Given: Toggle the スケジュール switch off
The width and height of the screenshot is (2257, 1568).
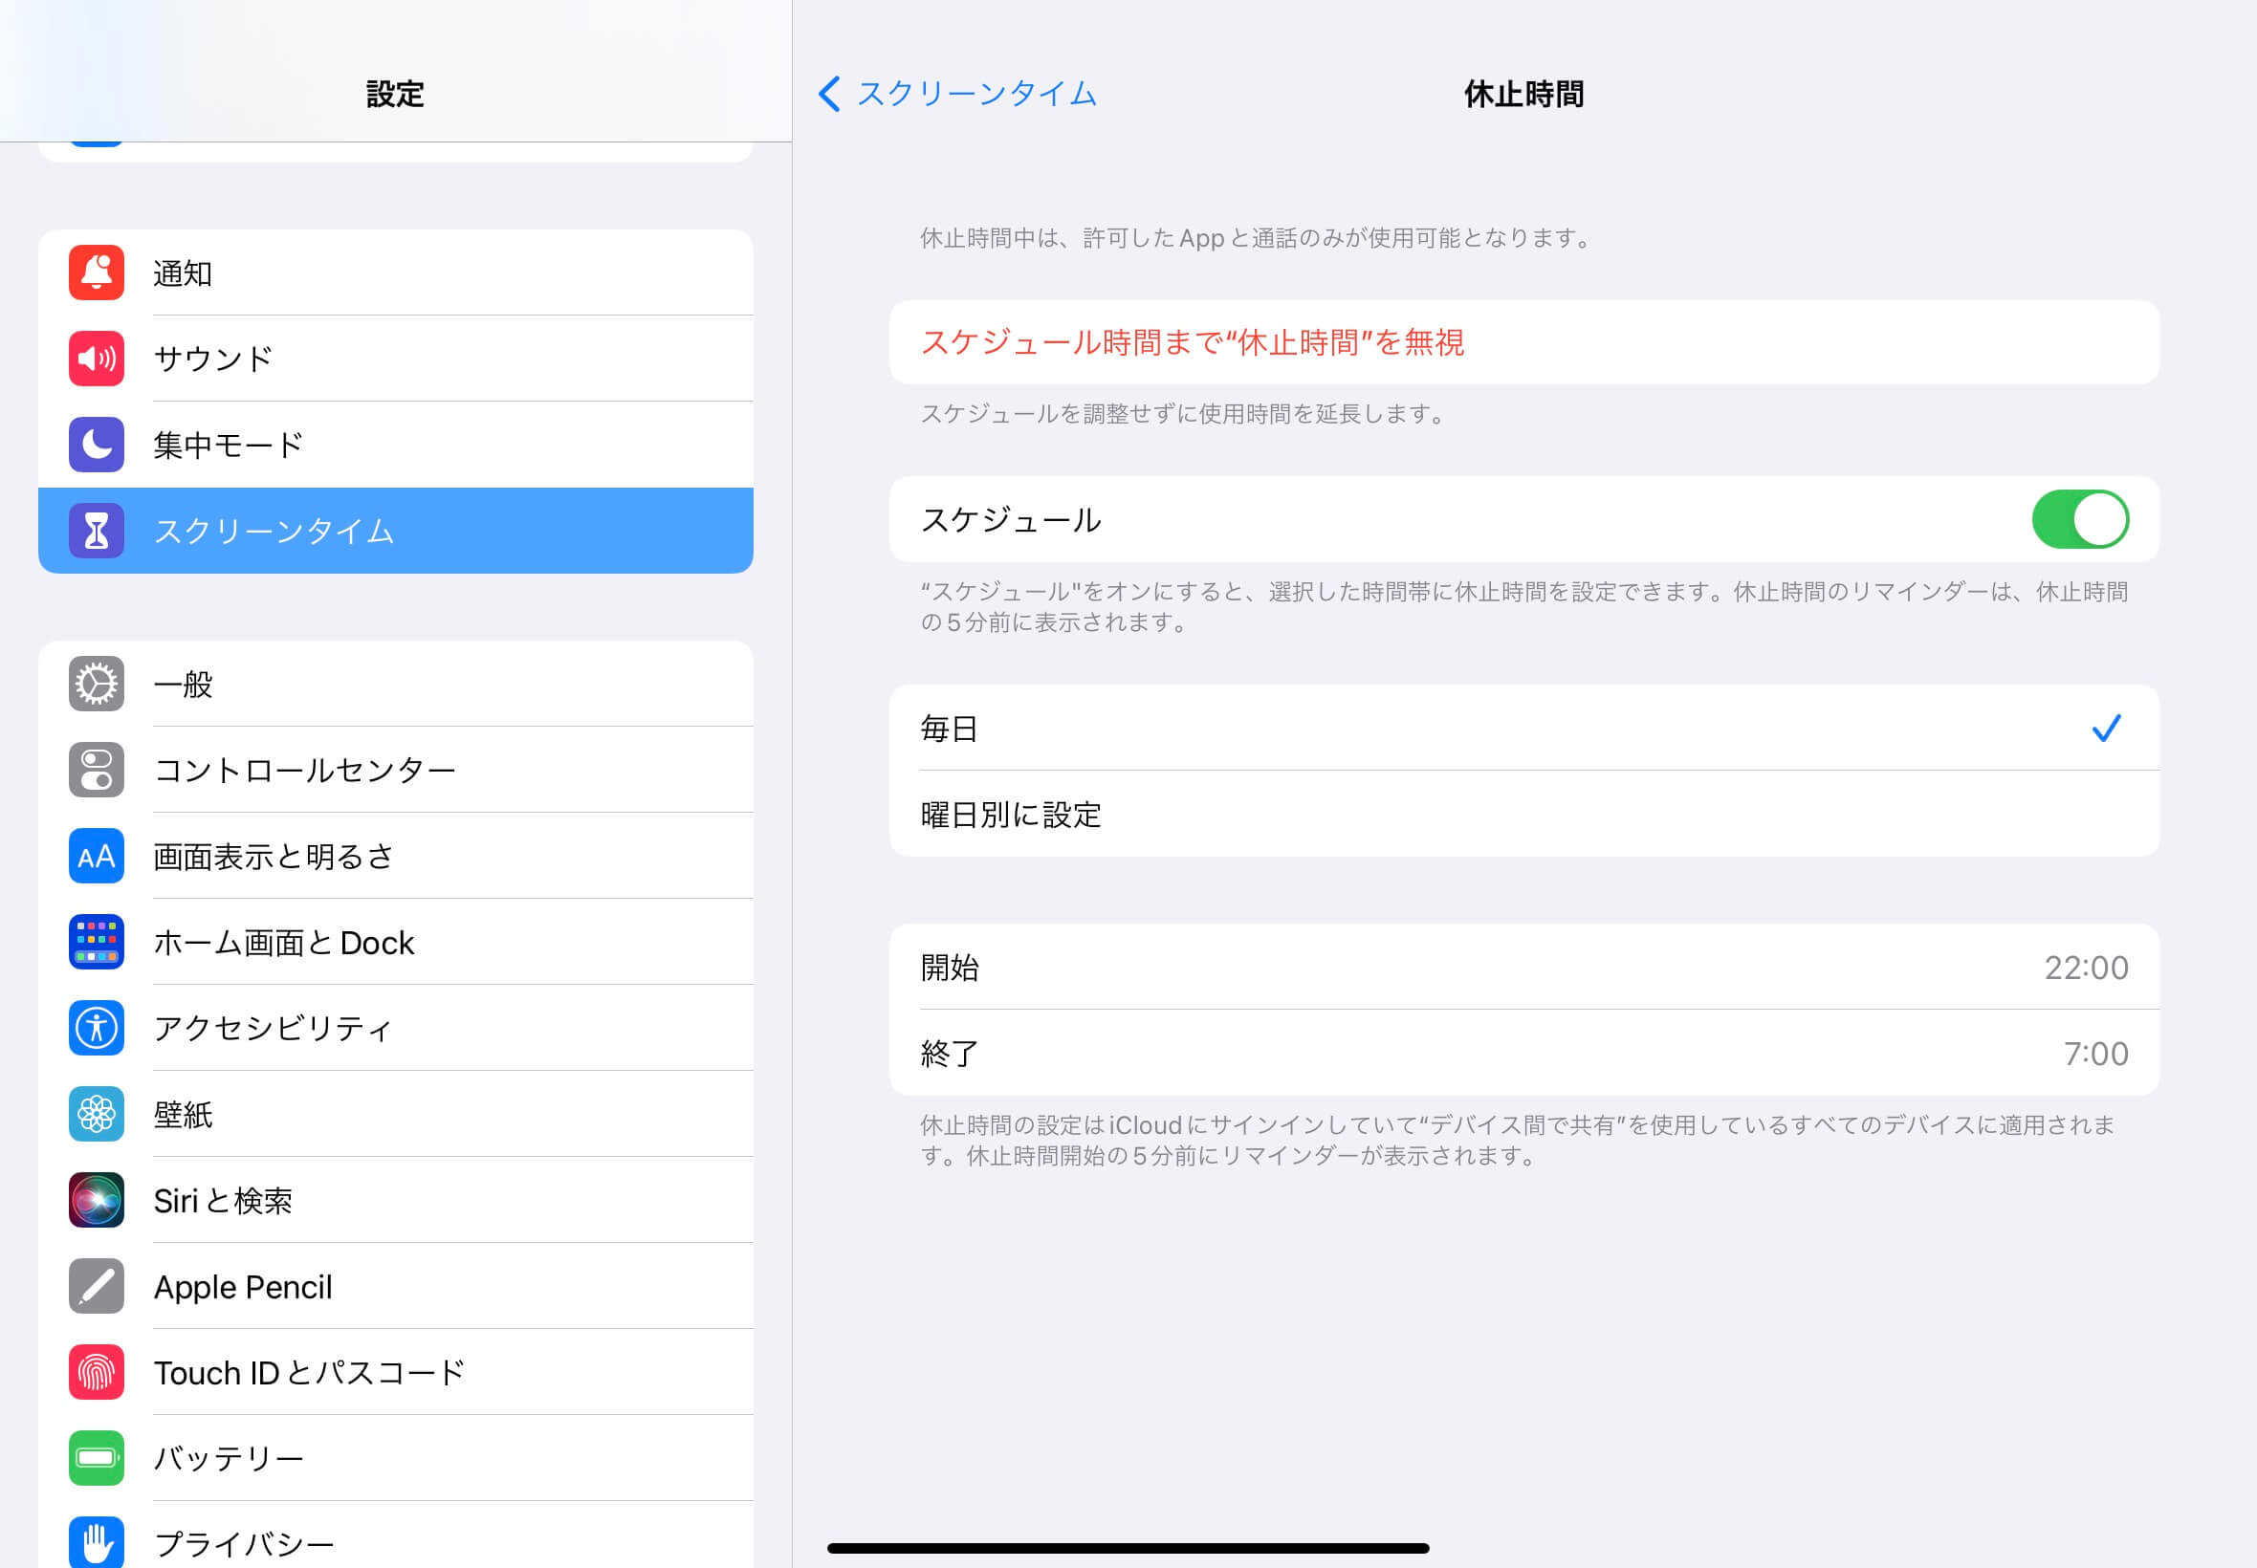Looking at the screenshot, I should (2080, 520).
